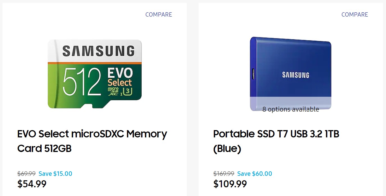
Task: Click the crossed-out $169.99 original price
Action: coord(224,174)
